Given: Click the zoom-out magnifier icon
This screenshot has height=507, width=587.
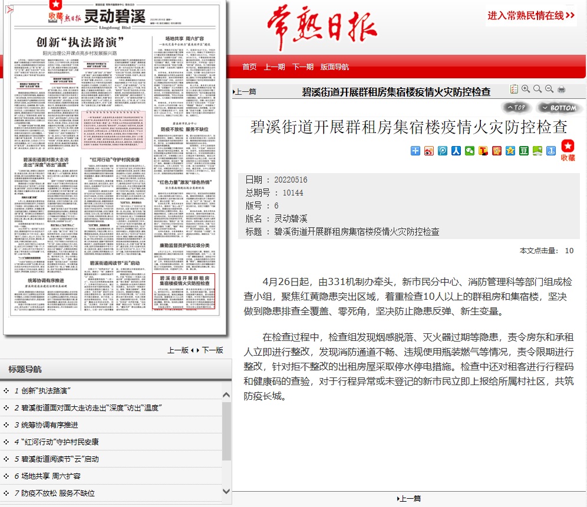Looking at the screenshot, I should pos(549,89).
